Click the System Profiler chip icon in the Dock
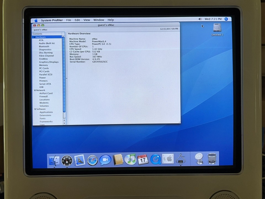The image size is (265, 199). tap(181, 159)
